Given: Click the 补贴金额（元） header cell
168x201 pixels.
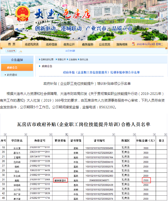Looking at the screenshot, I should 146,141.
